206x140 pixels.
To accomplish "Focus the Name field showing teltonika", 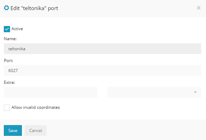I will (102, 49).
